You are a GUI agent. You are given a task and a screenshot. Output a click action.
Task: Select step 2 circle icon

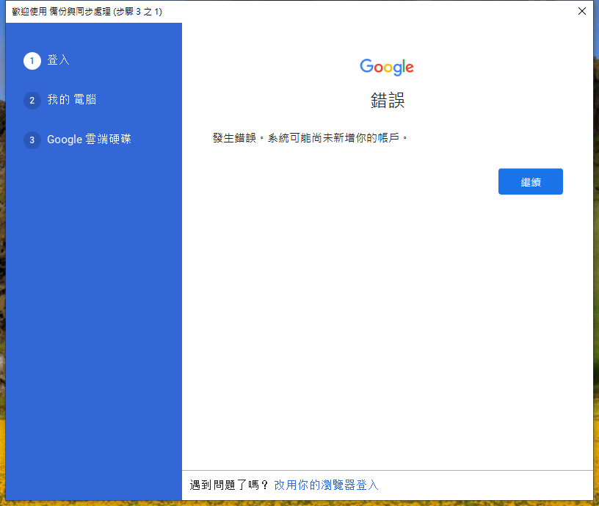point(32,101)
